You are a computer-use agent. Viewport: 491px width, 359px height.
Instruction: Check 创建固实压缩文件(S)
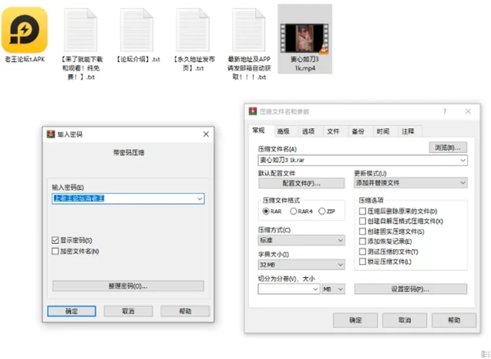coord(362,232)
